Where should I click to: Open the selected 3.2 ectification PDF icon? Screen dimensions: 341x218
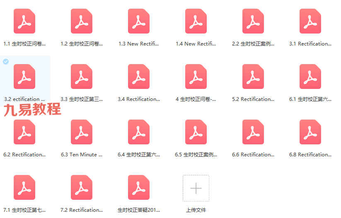(x=24, y=77)
